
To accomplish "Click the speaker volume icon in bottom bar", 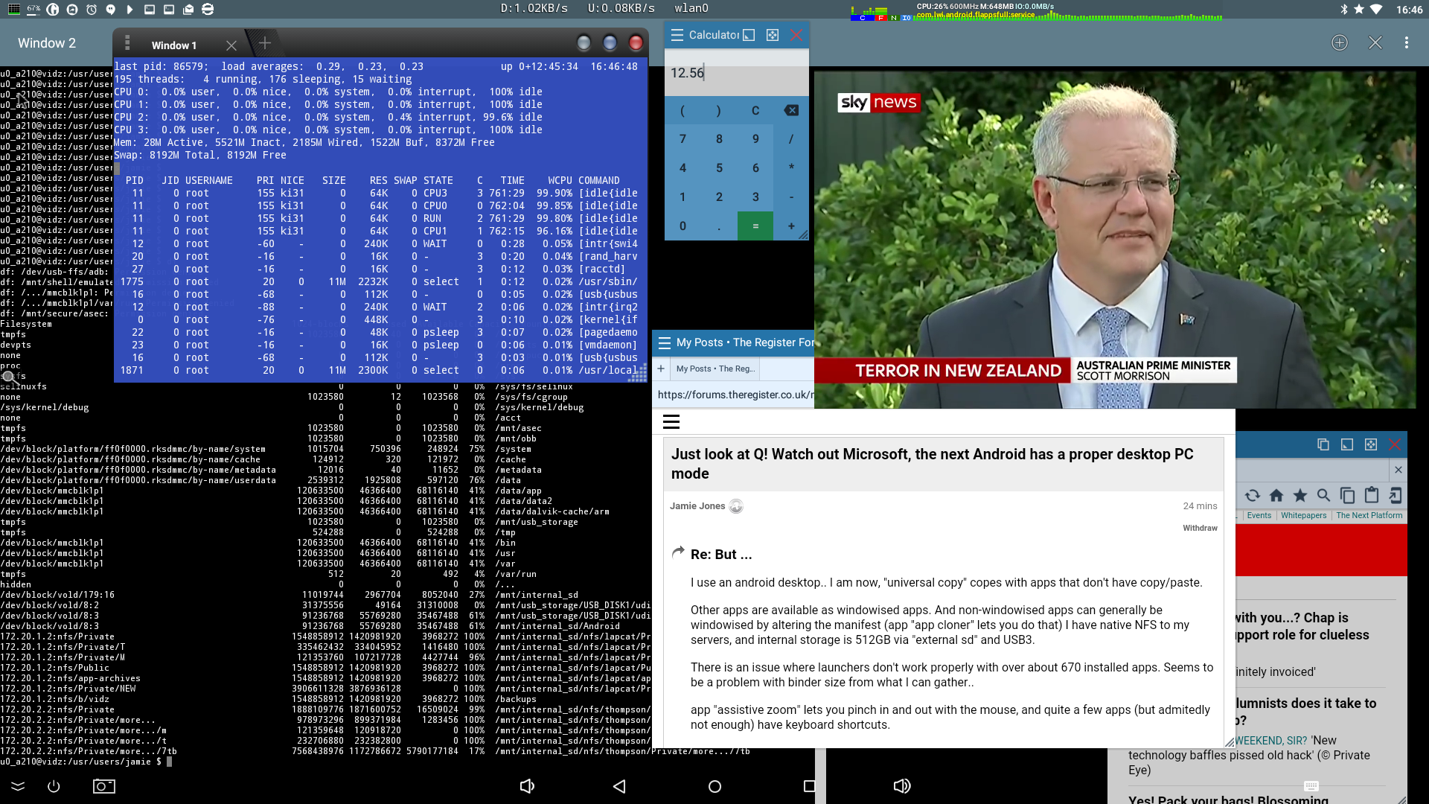I will coord(527,786).
